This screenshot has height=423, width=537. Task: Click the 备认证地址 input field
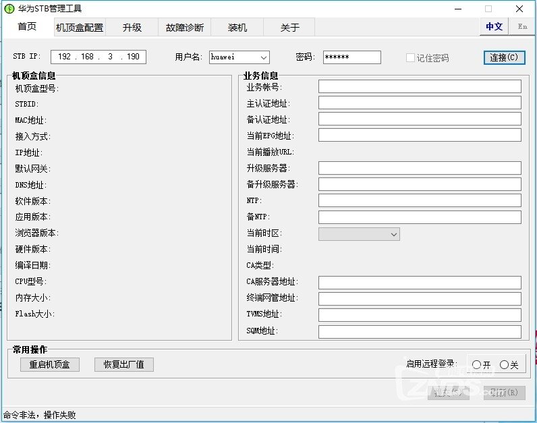[420, 119]
